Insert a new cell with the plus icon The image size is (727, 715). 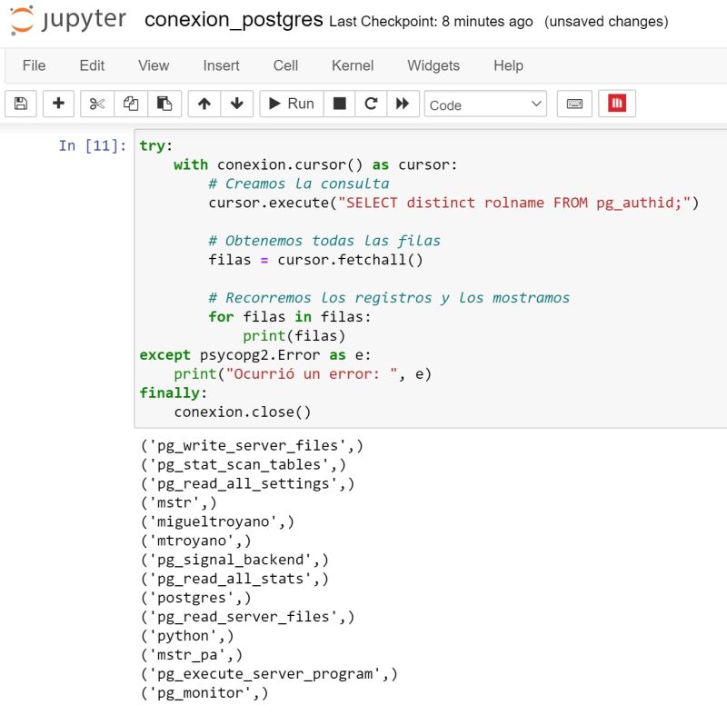pyautogui.click(x=58, y=103)
